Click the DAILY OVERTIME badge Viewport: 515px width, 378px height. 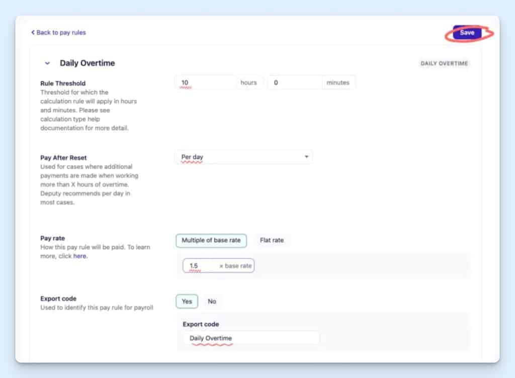click(444, 63)
